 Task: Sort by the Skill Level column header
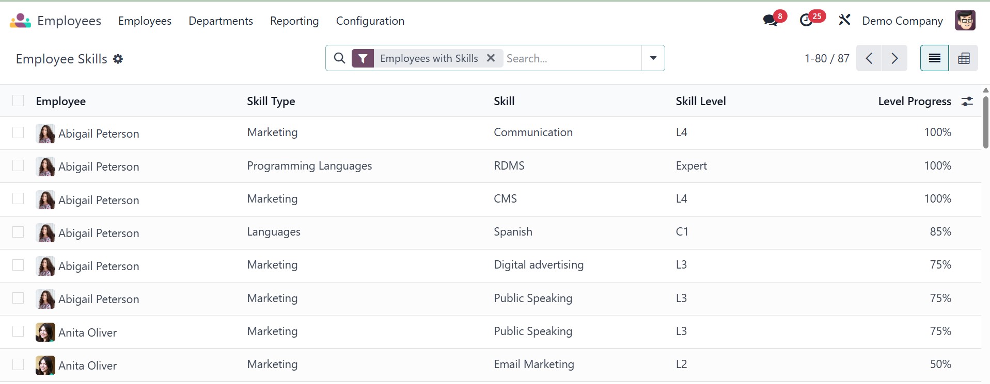tap(701, 102)
